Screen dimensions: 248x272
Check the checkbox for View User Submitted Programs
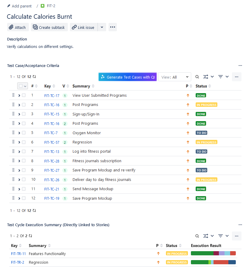(x=24, y=96)
